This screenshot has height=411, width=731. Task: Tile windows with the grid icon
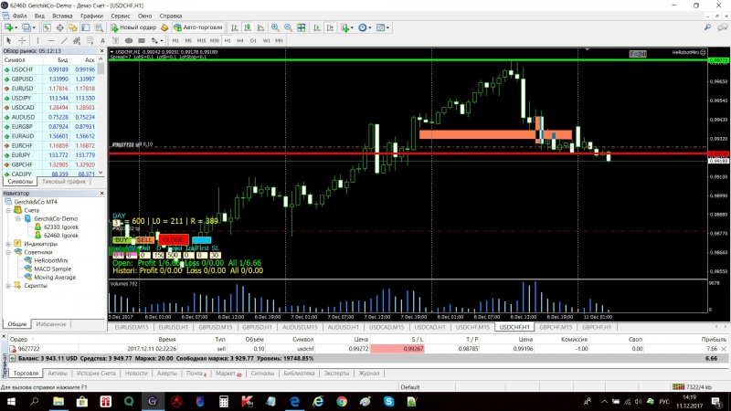[302, 27]
